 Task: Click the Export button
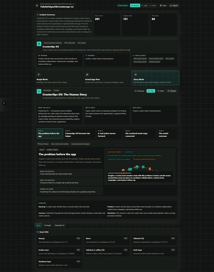coord(174,6)
